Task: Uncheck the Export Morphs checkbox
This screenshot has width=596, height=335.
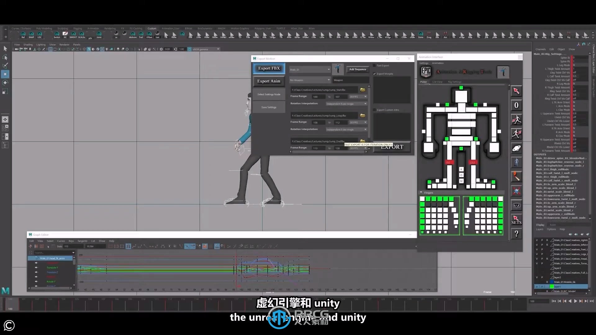Action: click(x=374, y=74)
